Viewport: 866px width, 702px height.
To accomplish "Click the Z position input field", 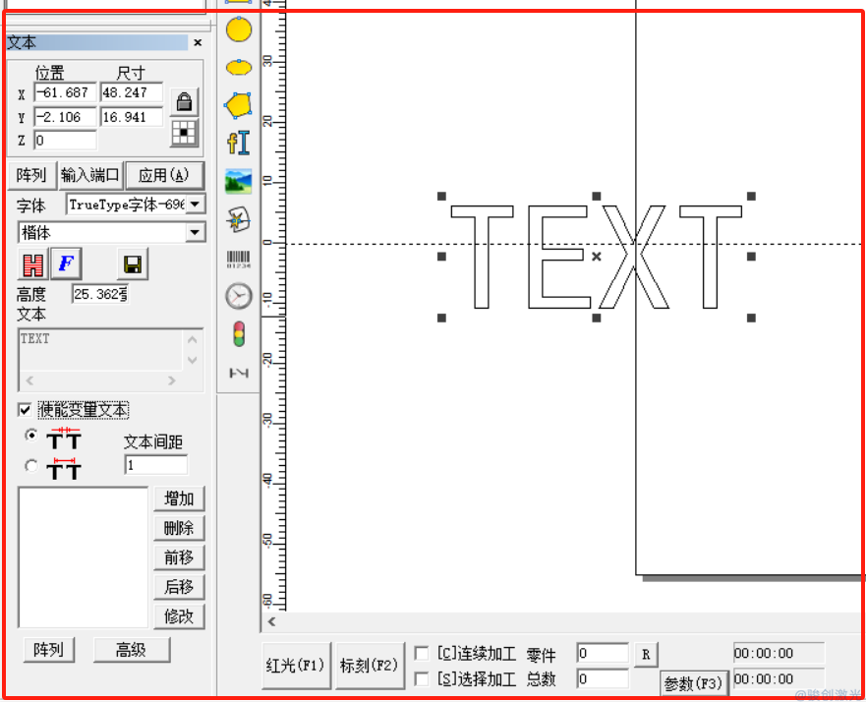I will click(x=65, y=141).
